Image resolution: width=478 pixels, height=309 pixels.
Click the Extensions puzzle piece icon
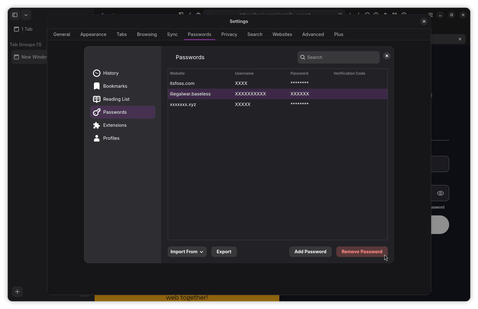point(97,125)
